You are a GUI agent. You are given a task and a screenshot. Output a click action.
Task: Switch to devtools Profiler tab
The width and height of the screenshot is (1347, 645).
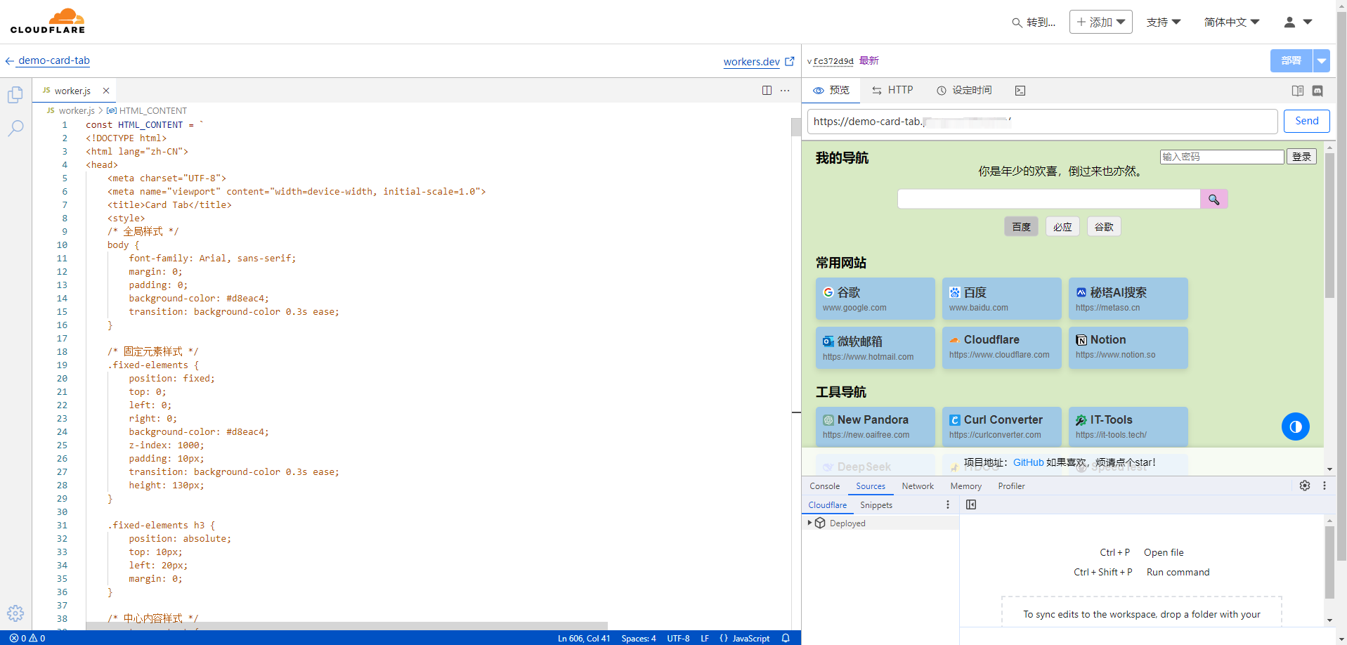1011,486
